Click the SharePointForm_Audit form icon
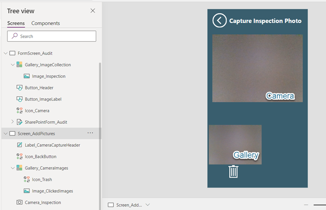This screenshot has height=210, width=326. 20,122
